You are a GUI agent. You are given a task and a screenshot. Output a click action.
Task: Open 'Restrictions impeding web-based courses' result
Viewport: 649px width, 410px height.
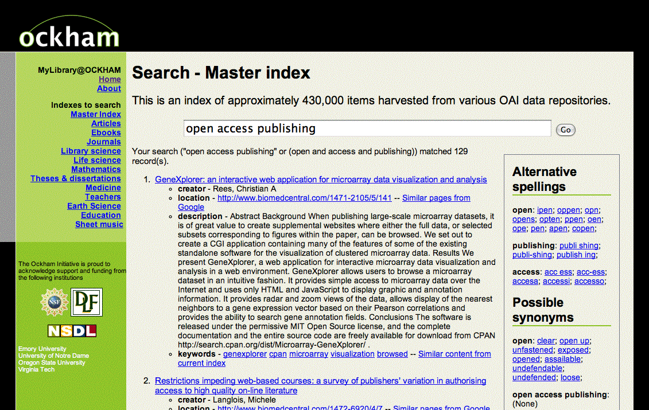point(320,381)
